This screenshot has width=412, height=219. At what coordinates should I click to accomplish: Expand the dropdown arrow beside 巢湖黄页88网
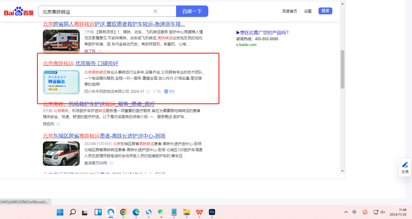point(111,163)
